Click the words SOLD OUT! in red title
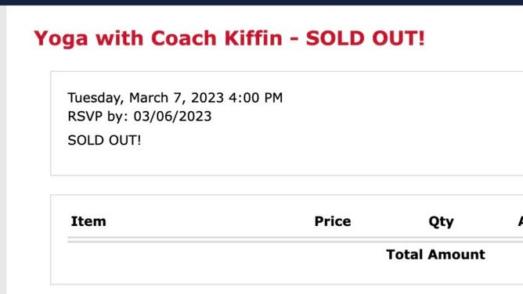 (x=365, y=38)
